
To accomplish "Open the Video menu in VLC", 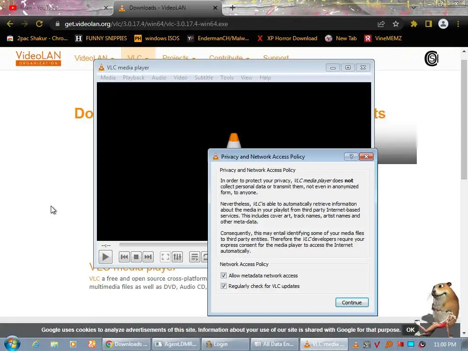I will coord(181,78).
